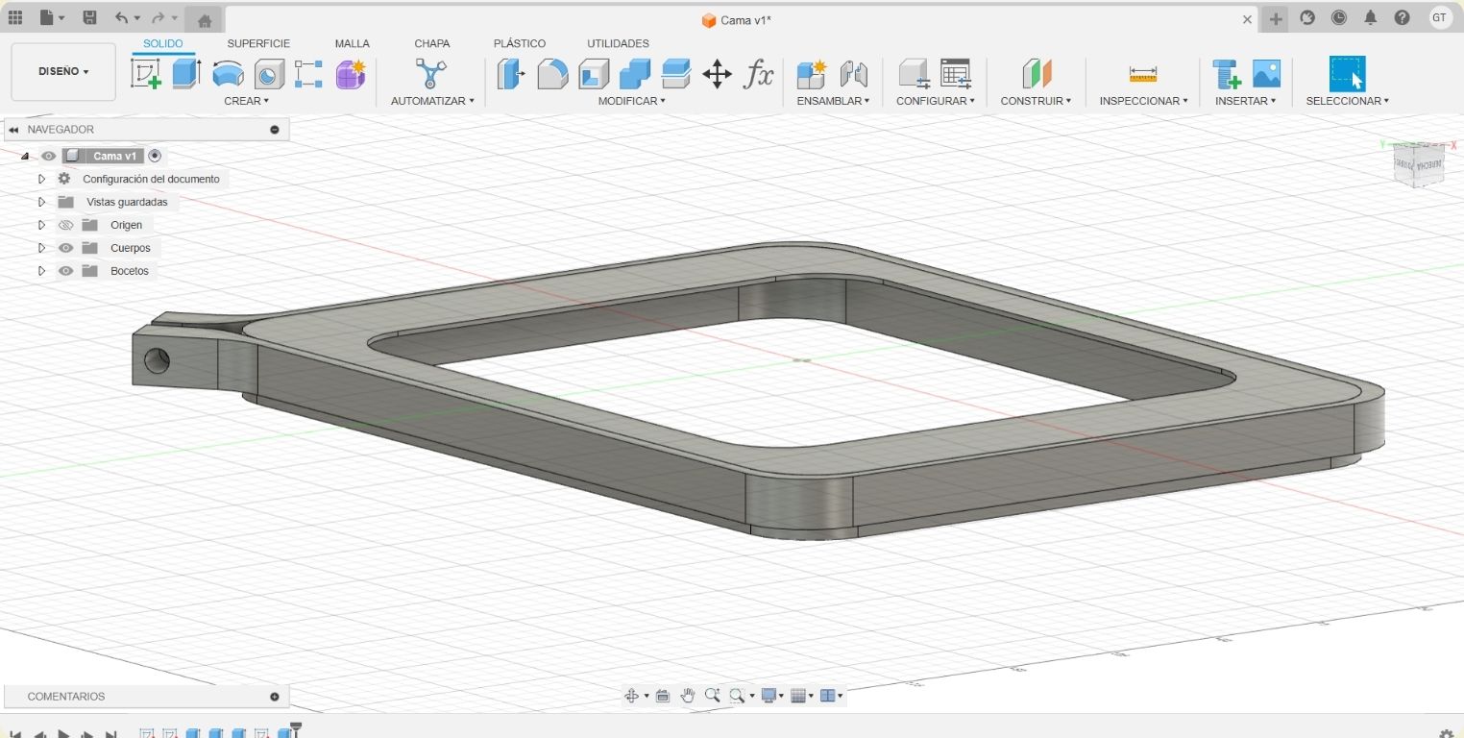Select the Press Pull tool

pos(511,74)
